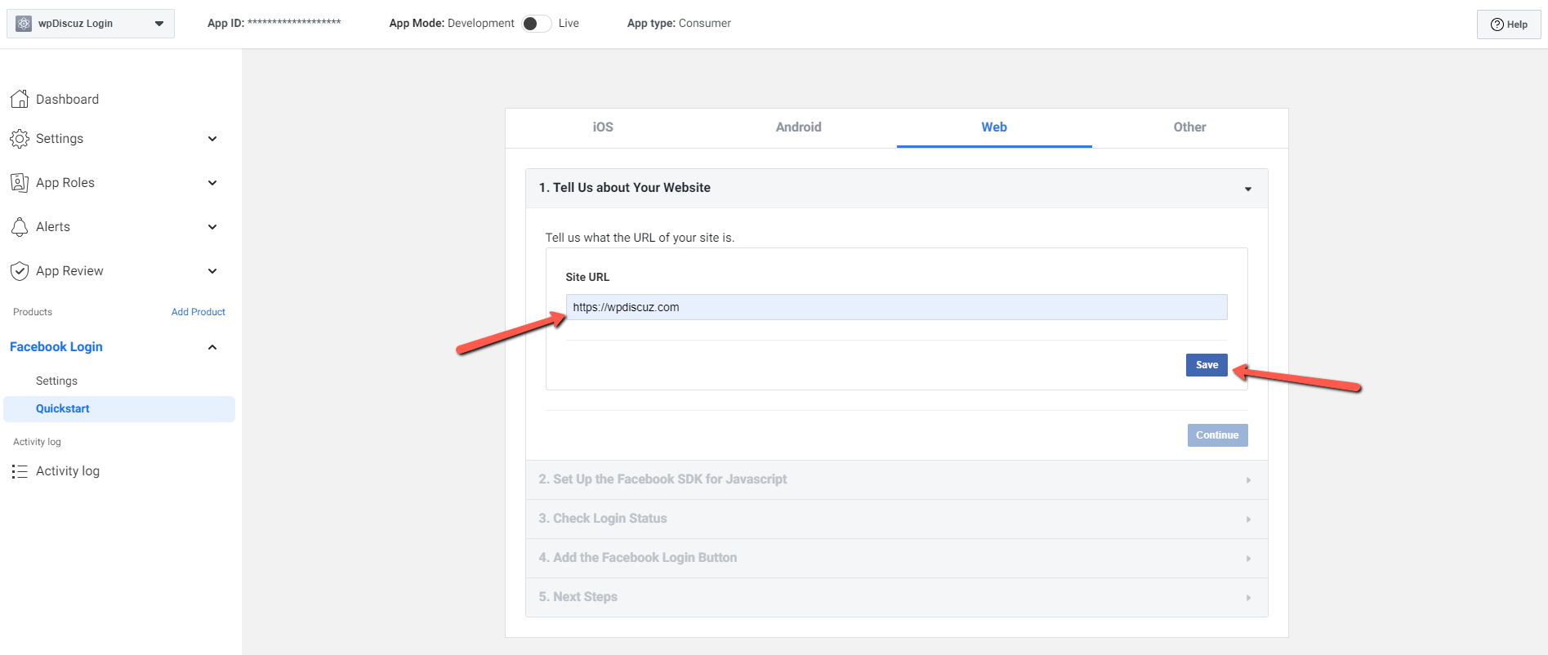The image size is (1548, 655).
Task: Select the Web tab
Action: click(x=994, y=127)
